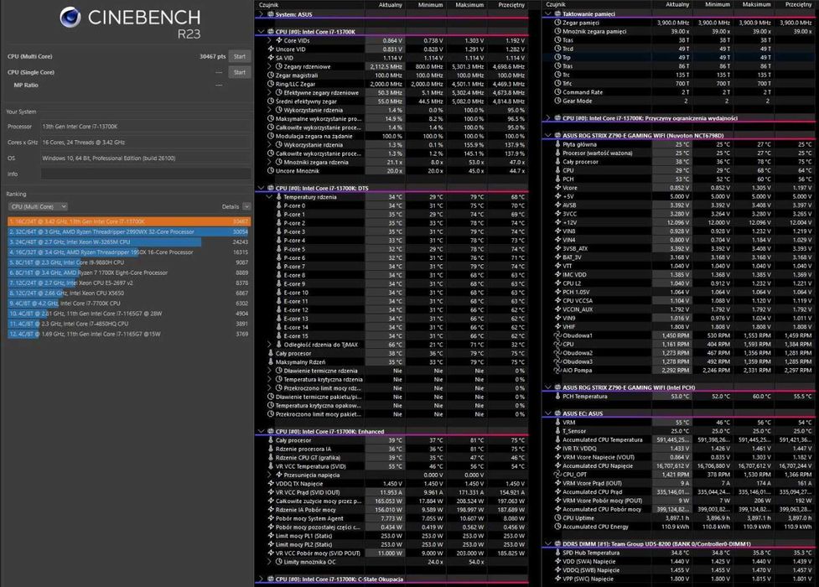The height and width of the screenshot is (587, 819).
Task: Expand the Limity mnożnika OC row
Action: click(x=270, y=562)
